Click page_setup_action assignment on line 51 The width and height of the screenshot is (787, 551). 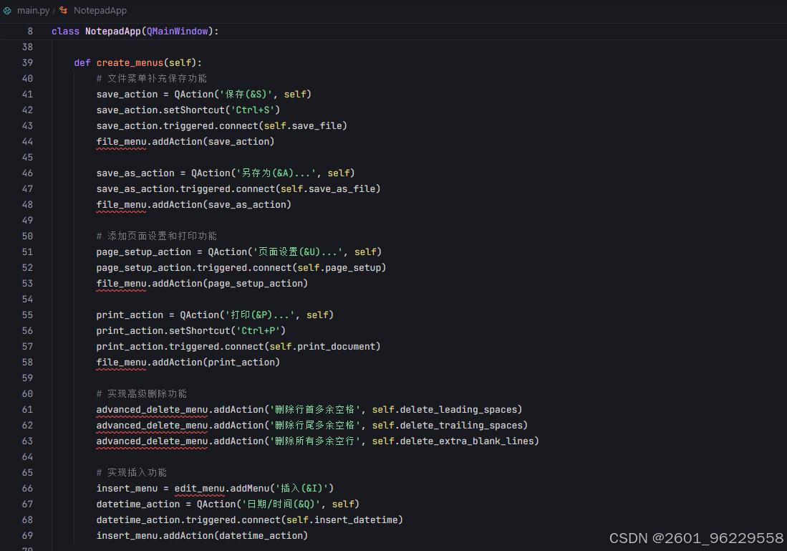(x=239, y=252)
